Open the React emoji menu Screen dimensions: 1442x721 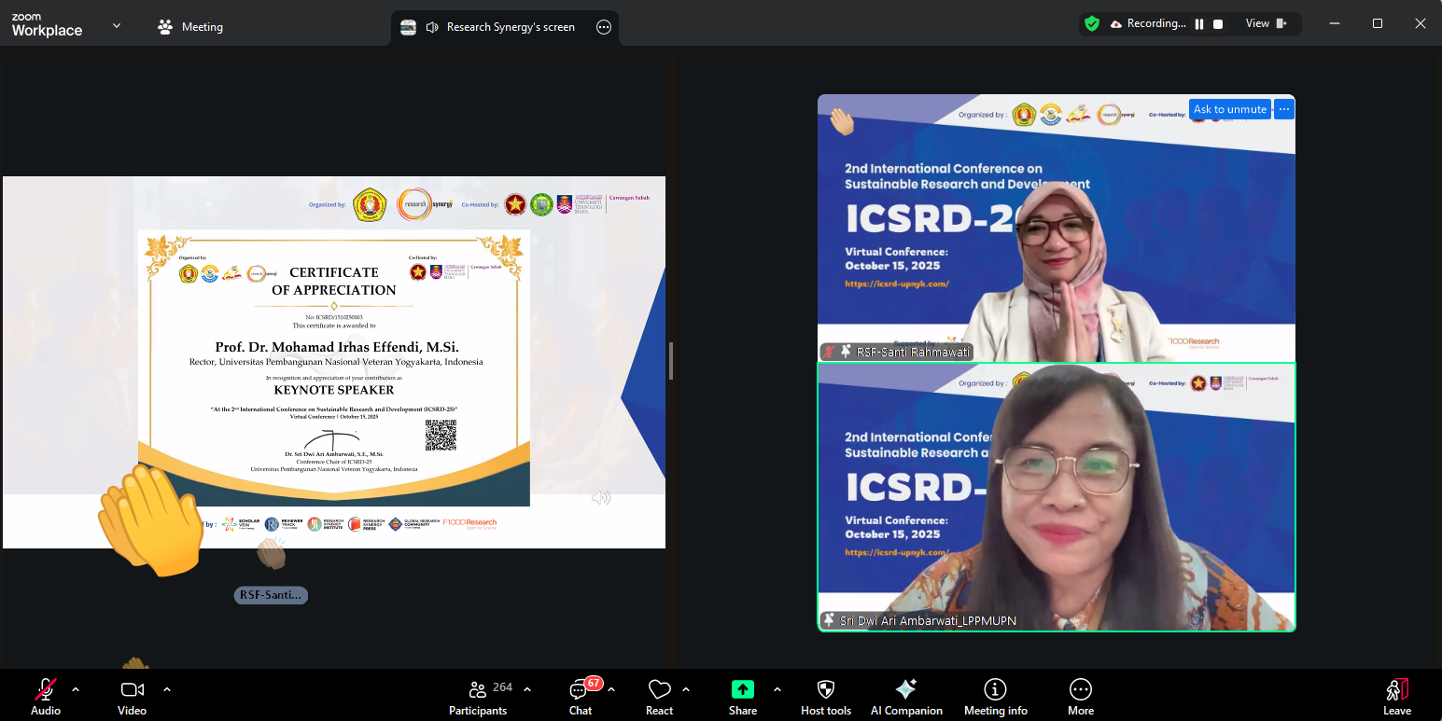point(659,695)
